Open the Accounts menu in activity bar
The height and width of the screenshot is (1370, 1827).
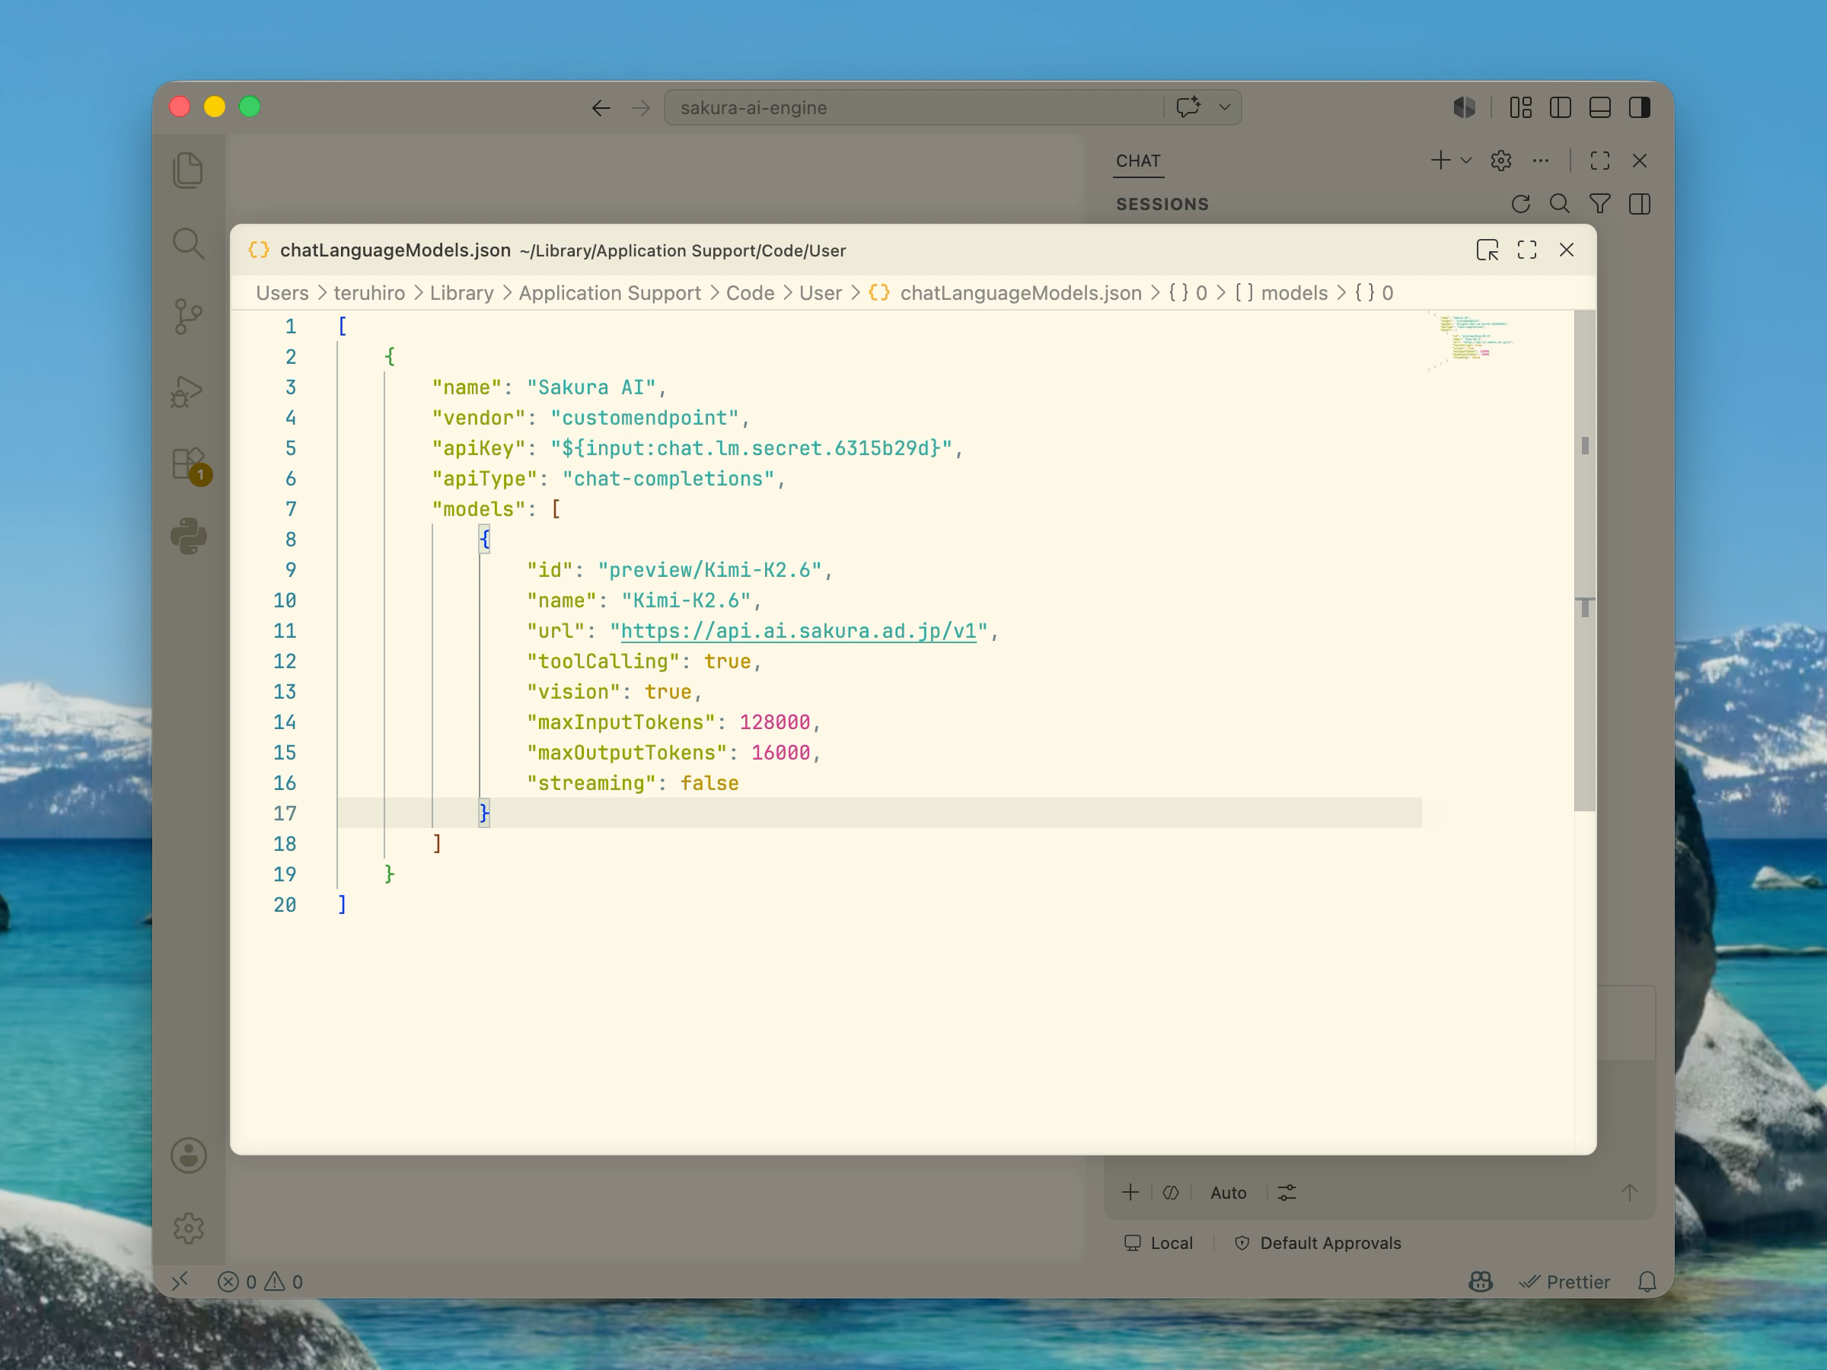[188, 1155]
